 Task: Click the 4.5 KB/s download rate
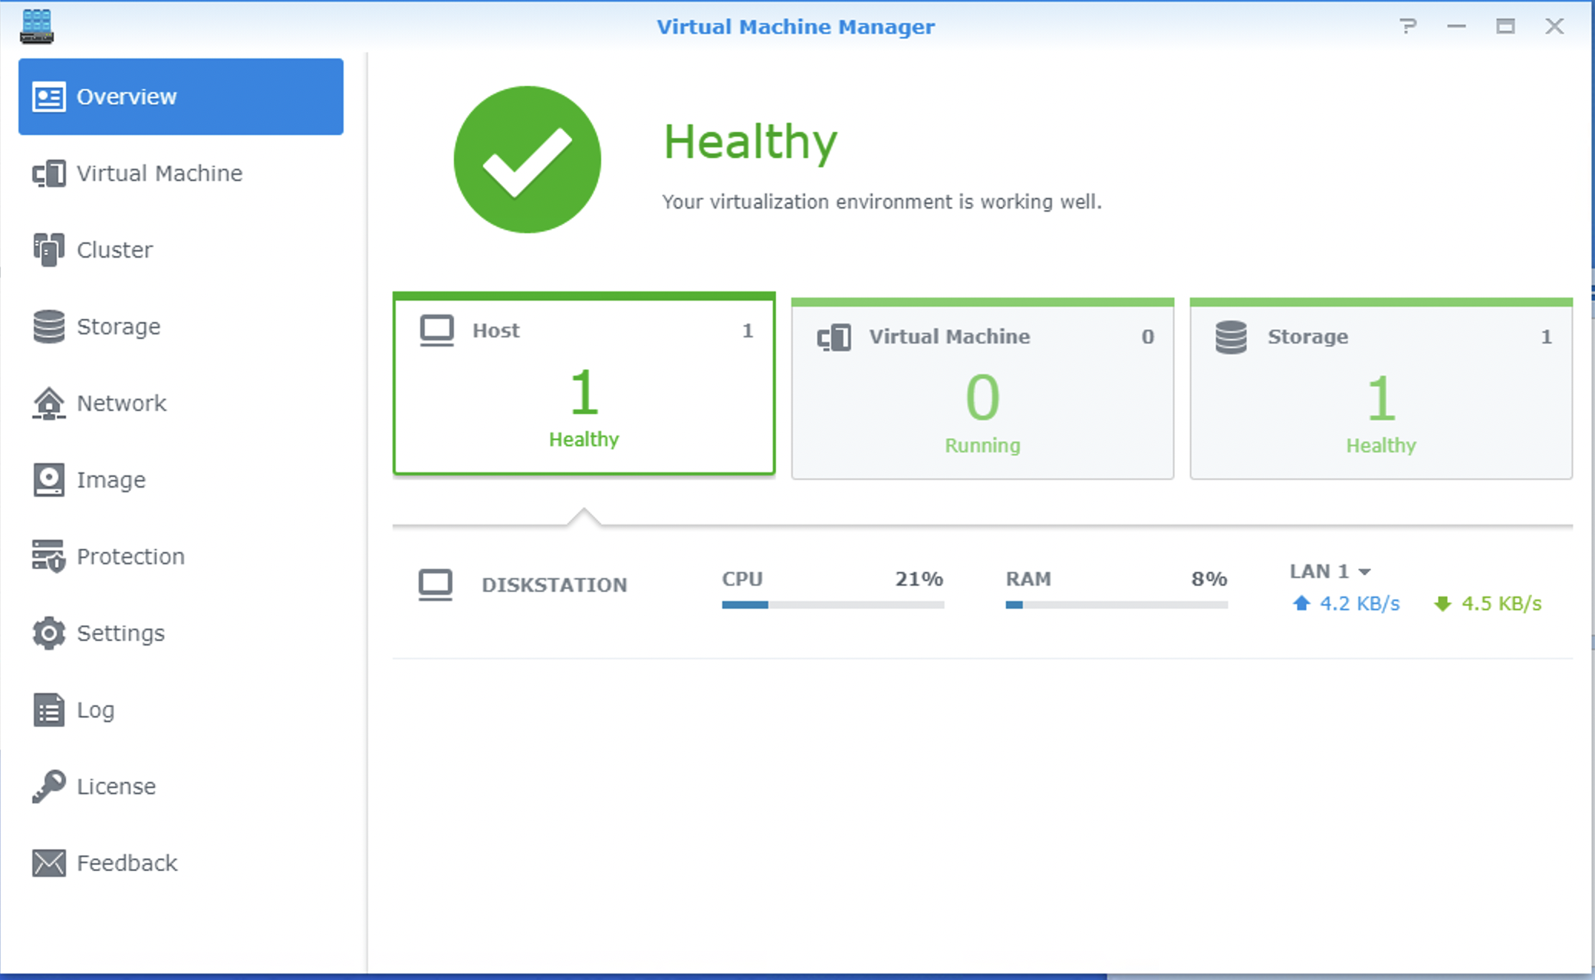(x=1501, y=603)
